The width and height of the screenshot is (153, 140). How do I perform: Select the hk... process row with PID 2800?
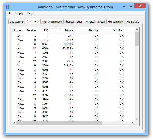point(73,61)
